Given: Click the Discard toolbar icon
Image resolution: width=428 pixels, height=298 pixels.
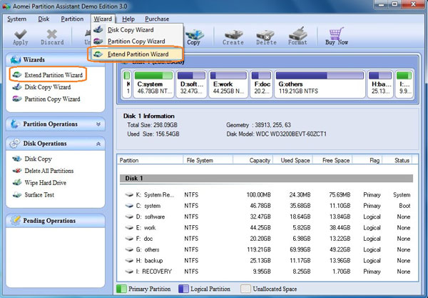Looking at the screenshot, I should point(52,34).
